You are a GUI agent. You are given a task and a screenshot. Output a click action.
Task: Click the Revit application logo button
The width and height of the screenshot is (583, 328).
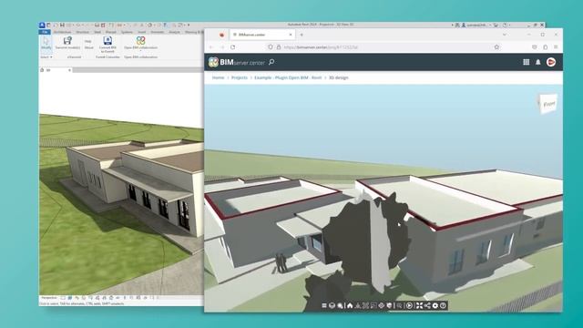click(x=42, y=25)
